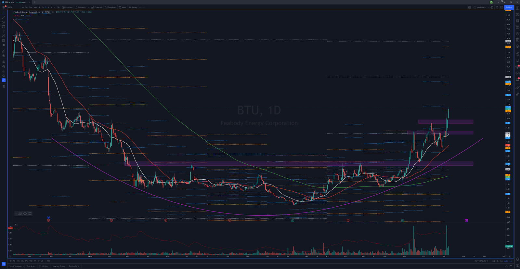Start bar Replay mode
This screenshot has height=269, width=520.
coord(133,7)
